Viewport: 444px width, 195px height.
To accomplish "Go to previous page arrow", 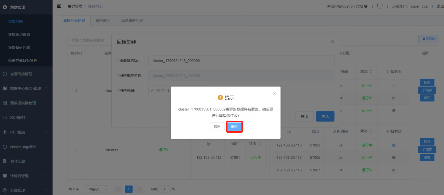I will pyautogui.click(x=118, y=189).
